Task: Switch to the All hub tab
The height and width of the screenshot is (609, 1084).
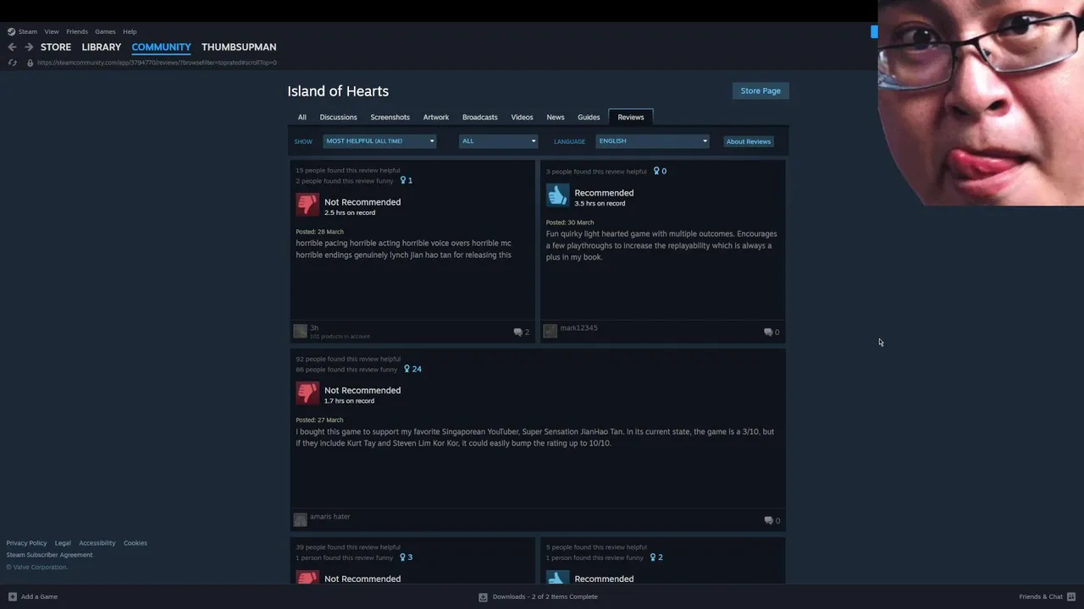Action: tap(301, 117)
